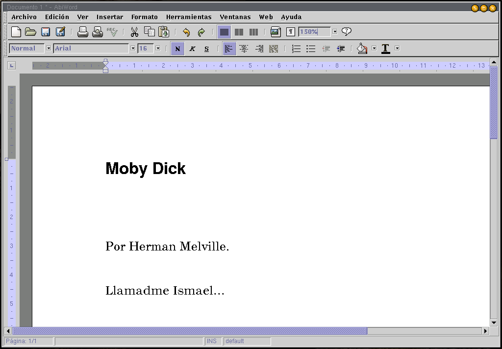Viewport: 502px width, 349px height.
Task: Open the Herramientas menu
Action: tap(189, 17)
